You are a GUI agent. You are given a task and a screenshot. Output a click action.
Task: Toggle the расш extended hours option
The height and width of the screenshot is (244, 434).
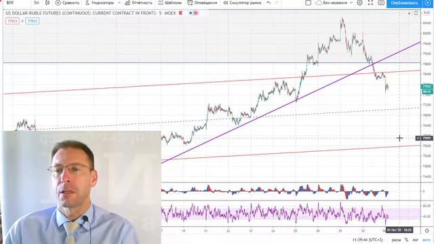tap(396, 240)
